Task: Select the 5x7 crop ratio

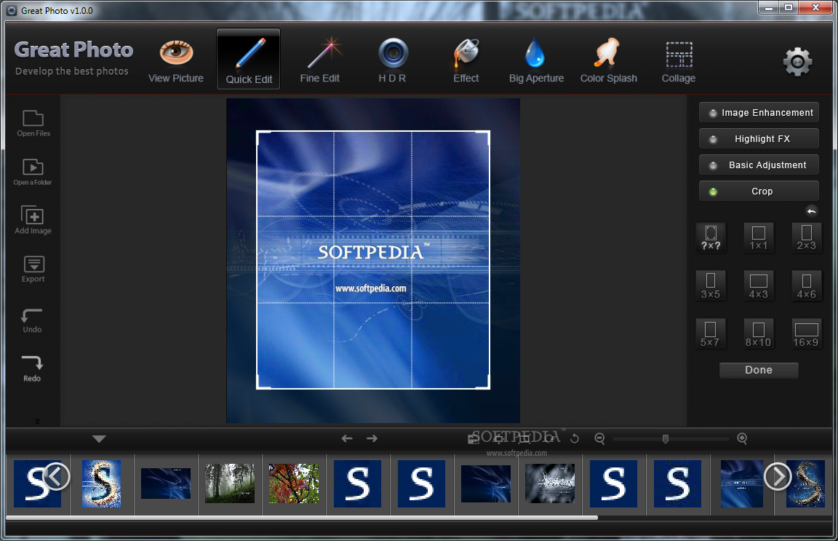Action: coord(710,334)
